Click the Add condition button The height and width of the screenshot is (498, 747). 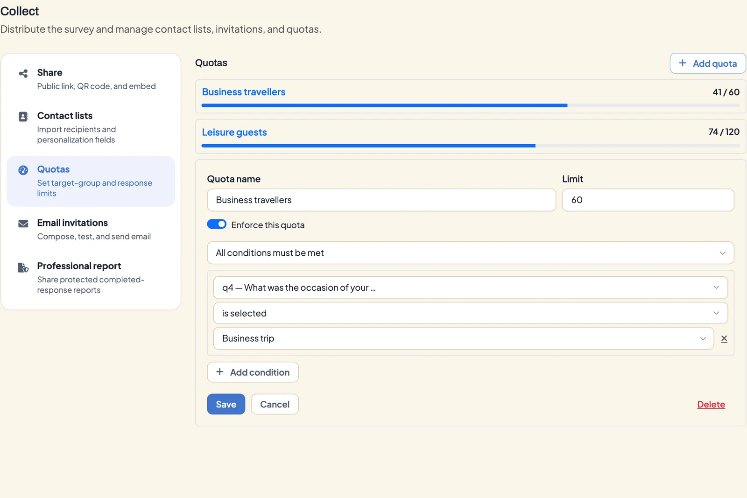(253, 372)
